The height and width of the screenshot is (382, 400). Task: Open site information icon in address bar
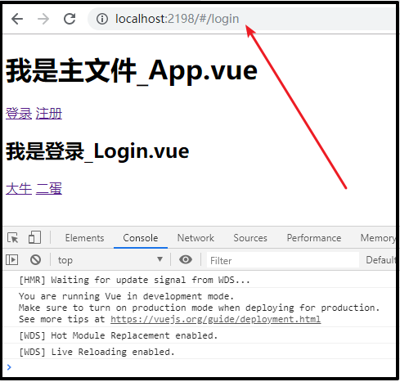102,19
